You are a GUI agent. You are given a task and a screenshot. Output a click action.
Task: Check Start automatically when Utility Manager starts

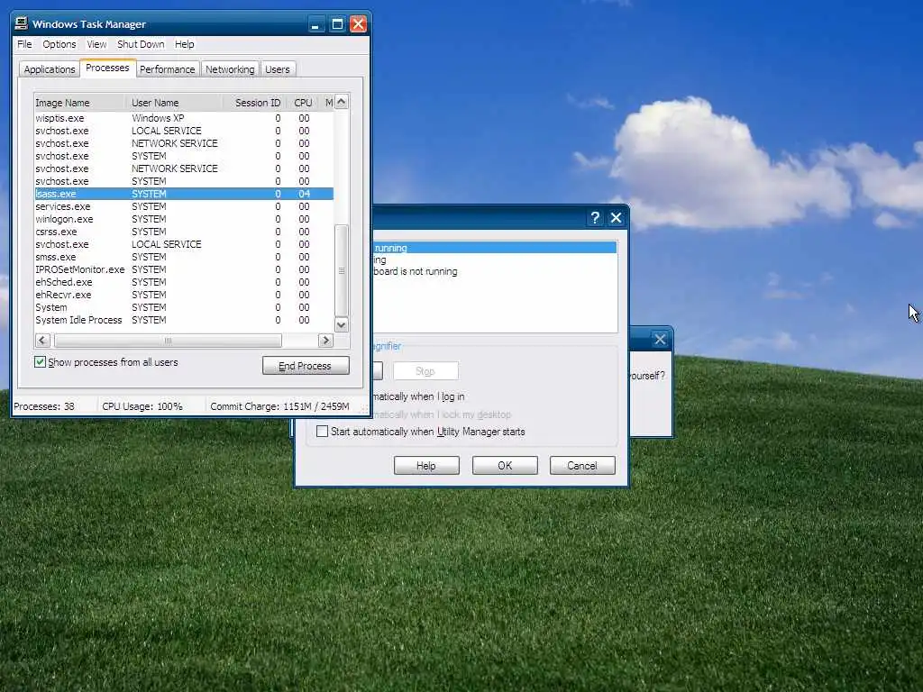pyautogui.click(x=322, y=432)
